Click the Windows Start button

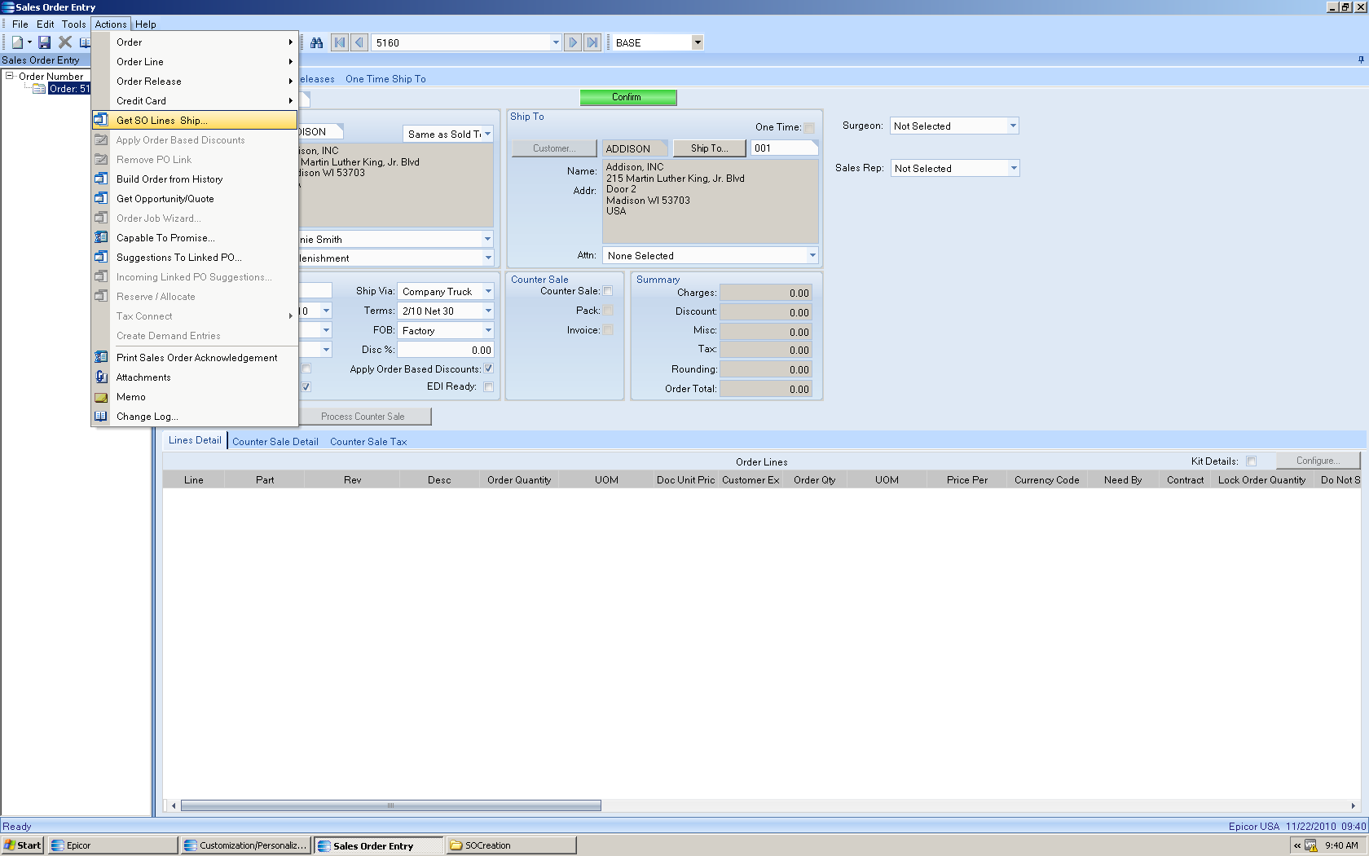click(x=23, y=845)
